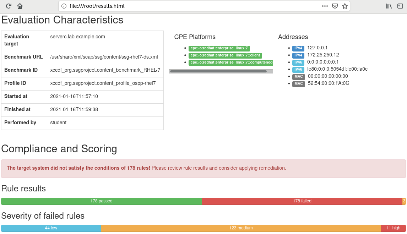Click the enterprise_linux:7::client platform badge
407x234 pixels.
(x=225, y=55)
